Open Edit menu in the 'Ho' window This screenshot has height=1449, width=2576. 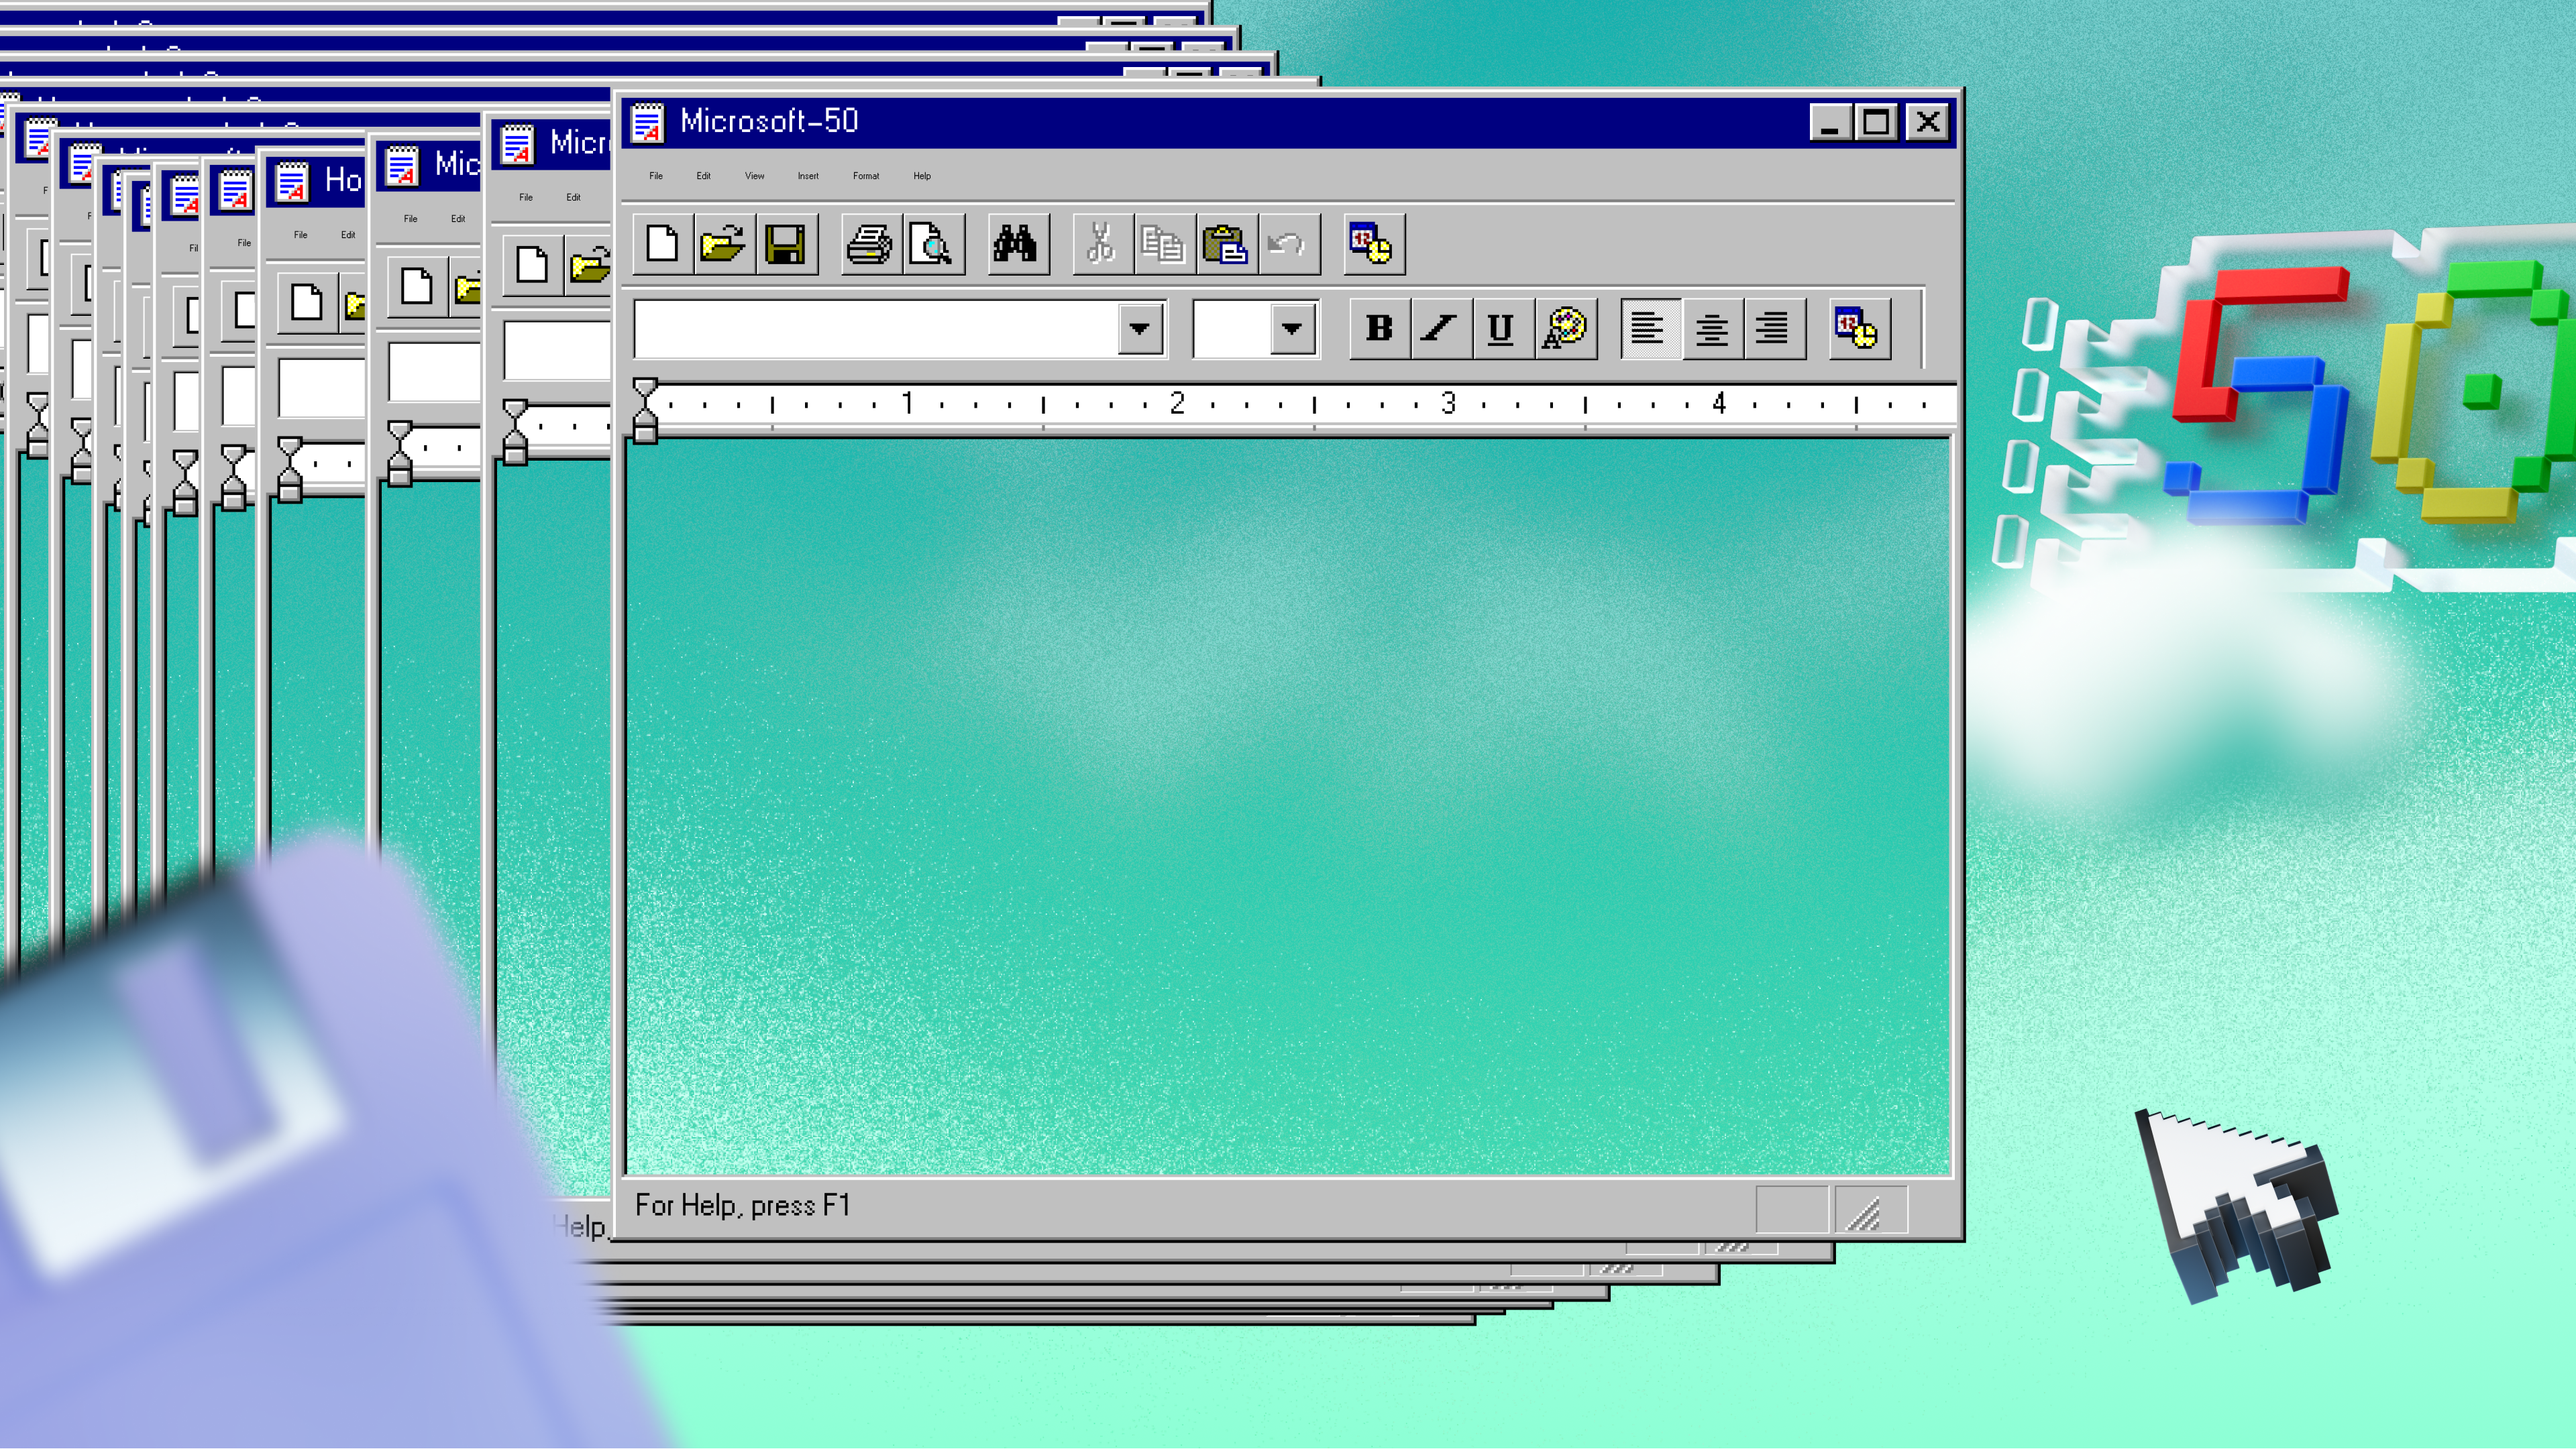click(348, 235)
